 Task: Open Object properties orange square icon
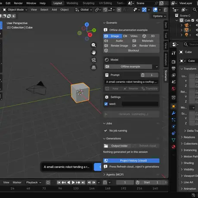pyautogui.click(x=173, y=106)
